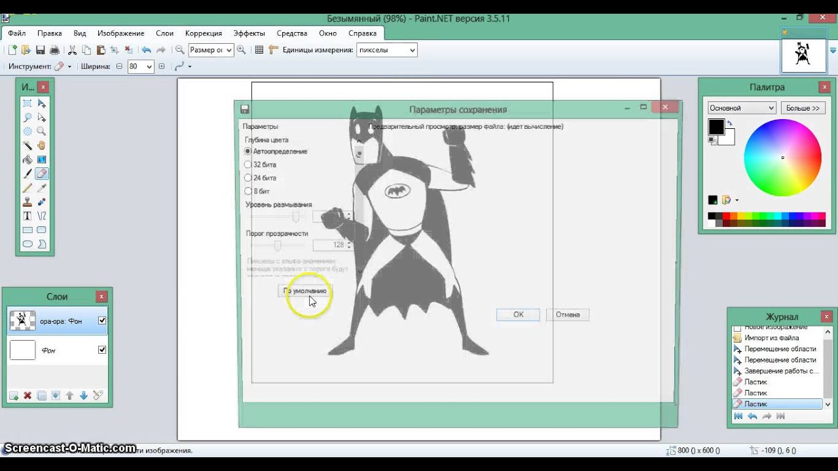838x471 pixels.
Task: Choose the Pencil tool
Action: tap(27, 188)
